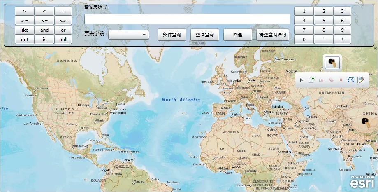Click the SAUDI ARABIA map label
This screenshot has height=192, width=378.
click(x=304, y=145)
